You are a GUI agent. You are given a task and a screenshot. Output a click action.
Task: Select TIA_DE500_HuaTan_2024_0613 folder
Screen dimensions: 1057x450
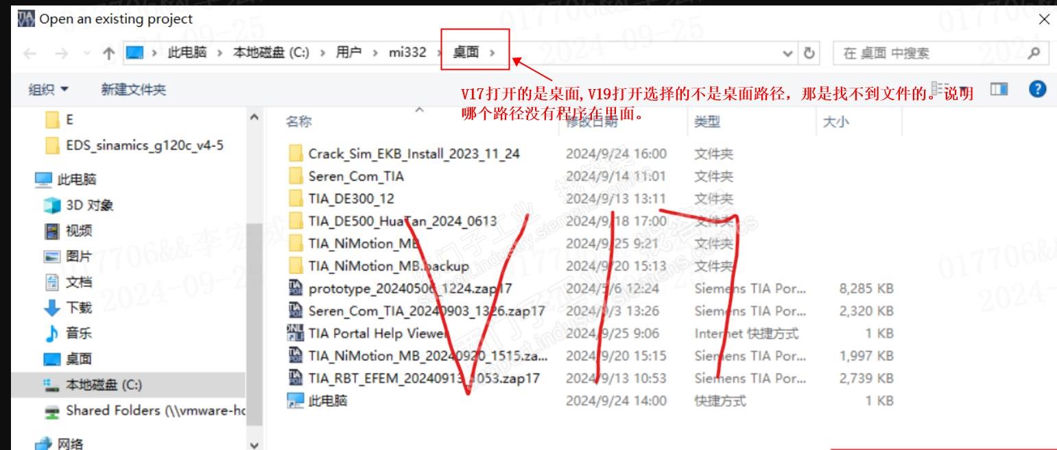(x=402, y=221)
